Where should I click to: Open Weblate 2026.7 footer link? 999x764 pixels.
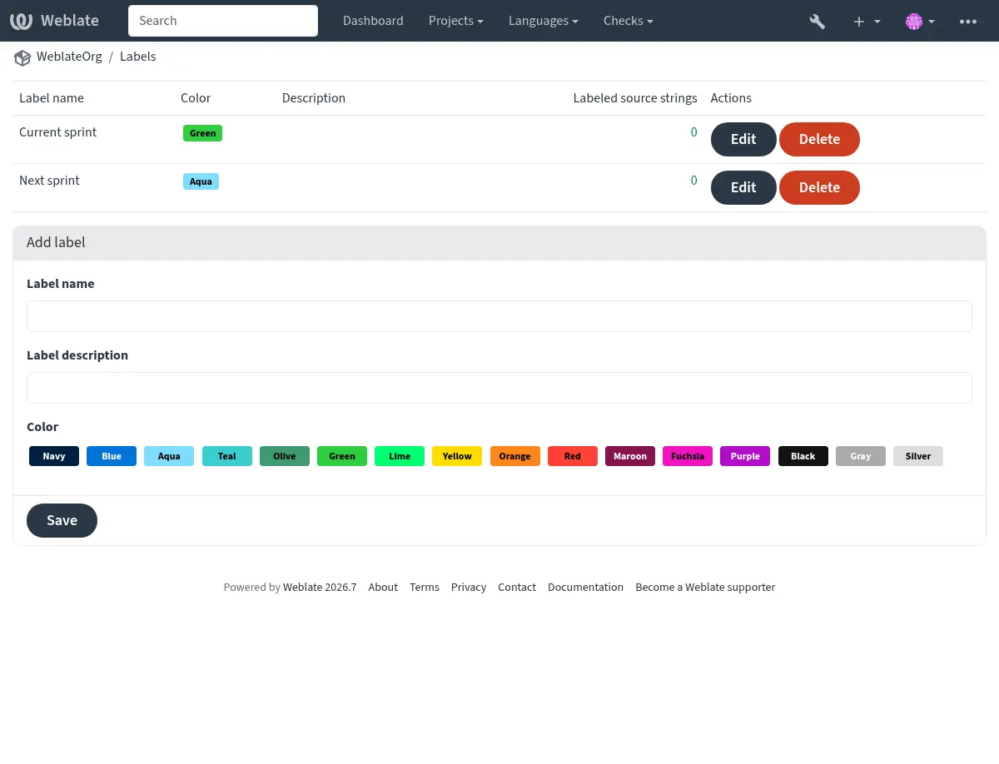320,587
